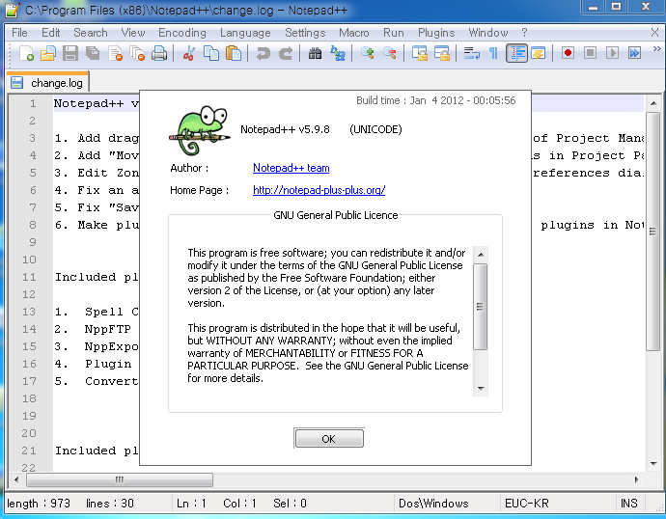Follow the Notepad++ team author link

[x=291, y=168]
